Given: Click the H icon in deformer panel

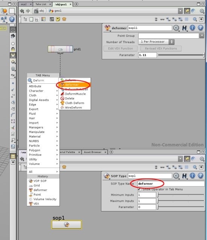Looking at the screenshot, I should click(184, 28).
